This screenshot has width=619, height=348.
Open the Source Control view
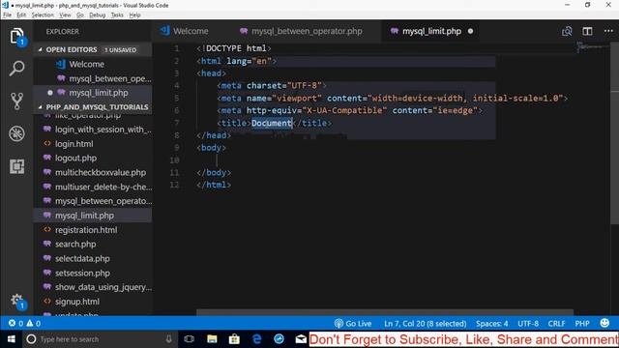[x=16, y=101]
